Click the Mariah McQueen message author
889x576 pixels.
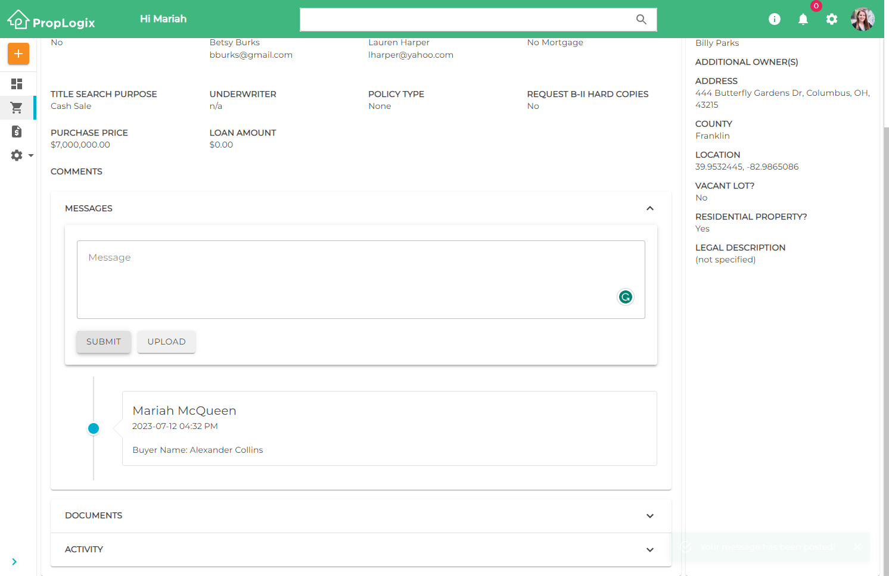[184, 411]
